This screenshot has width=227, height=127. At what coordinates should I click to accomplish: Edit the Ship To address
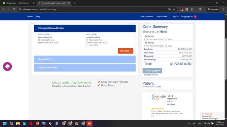pyautogui.click(x=47, y=35)
